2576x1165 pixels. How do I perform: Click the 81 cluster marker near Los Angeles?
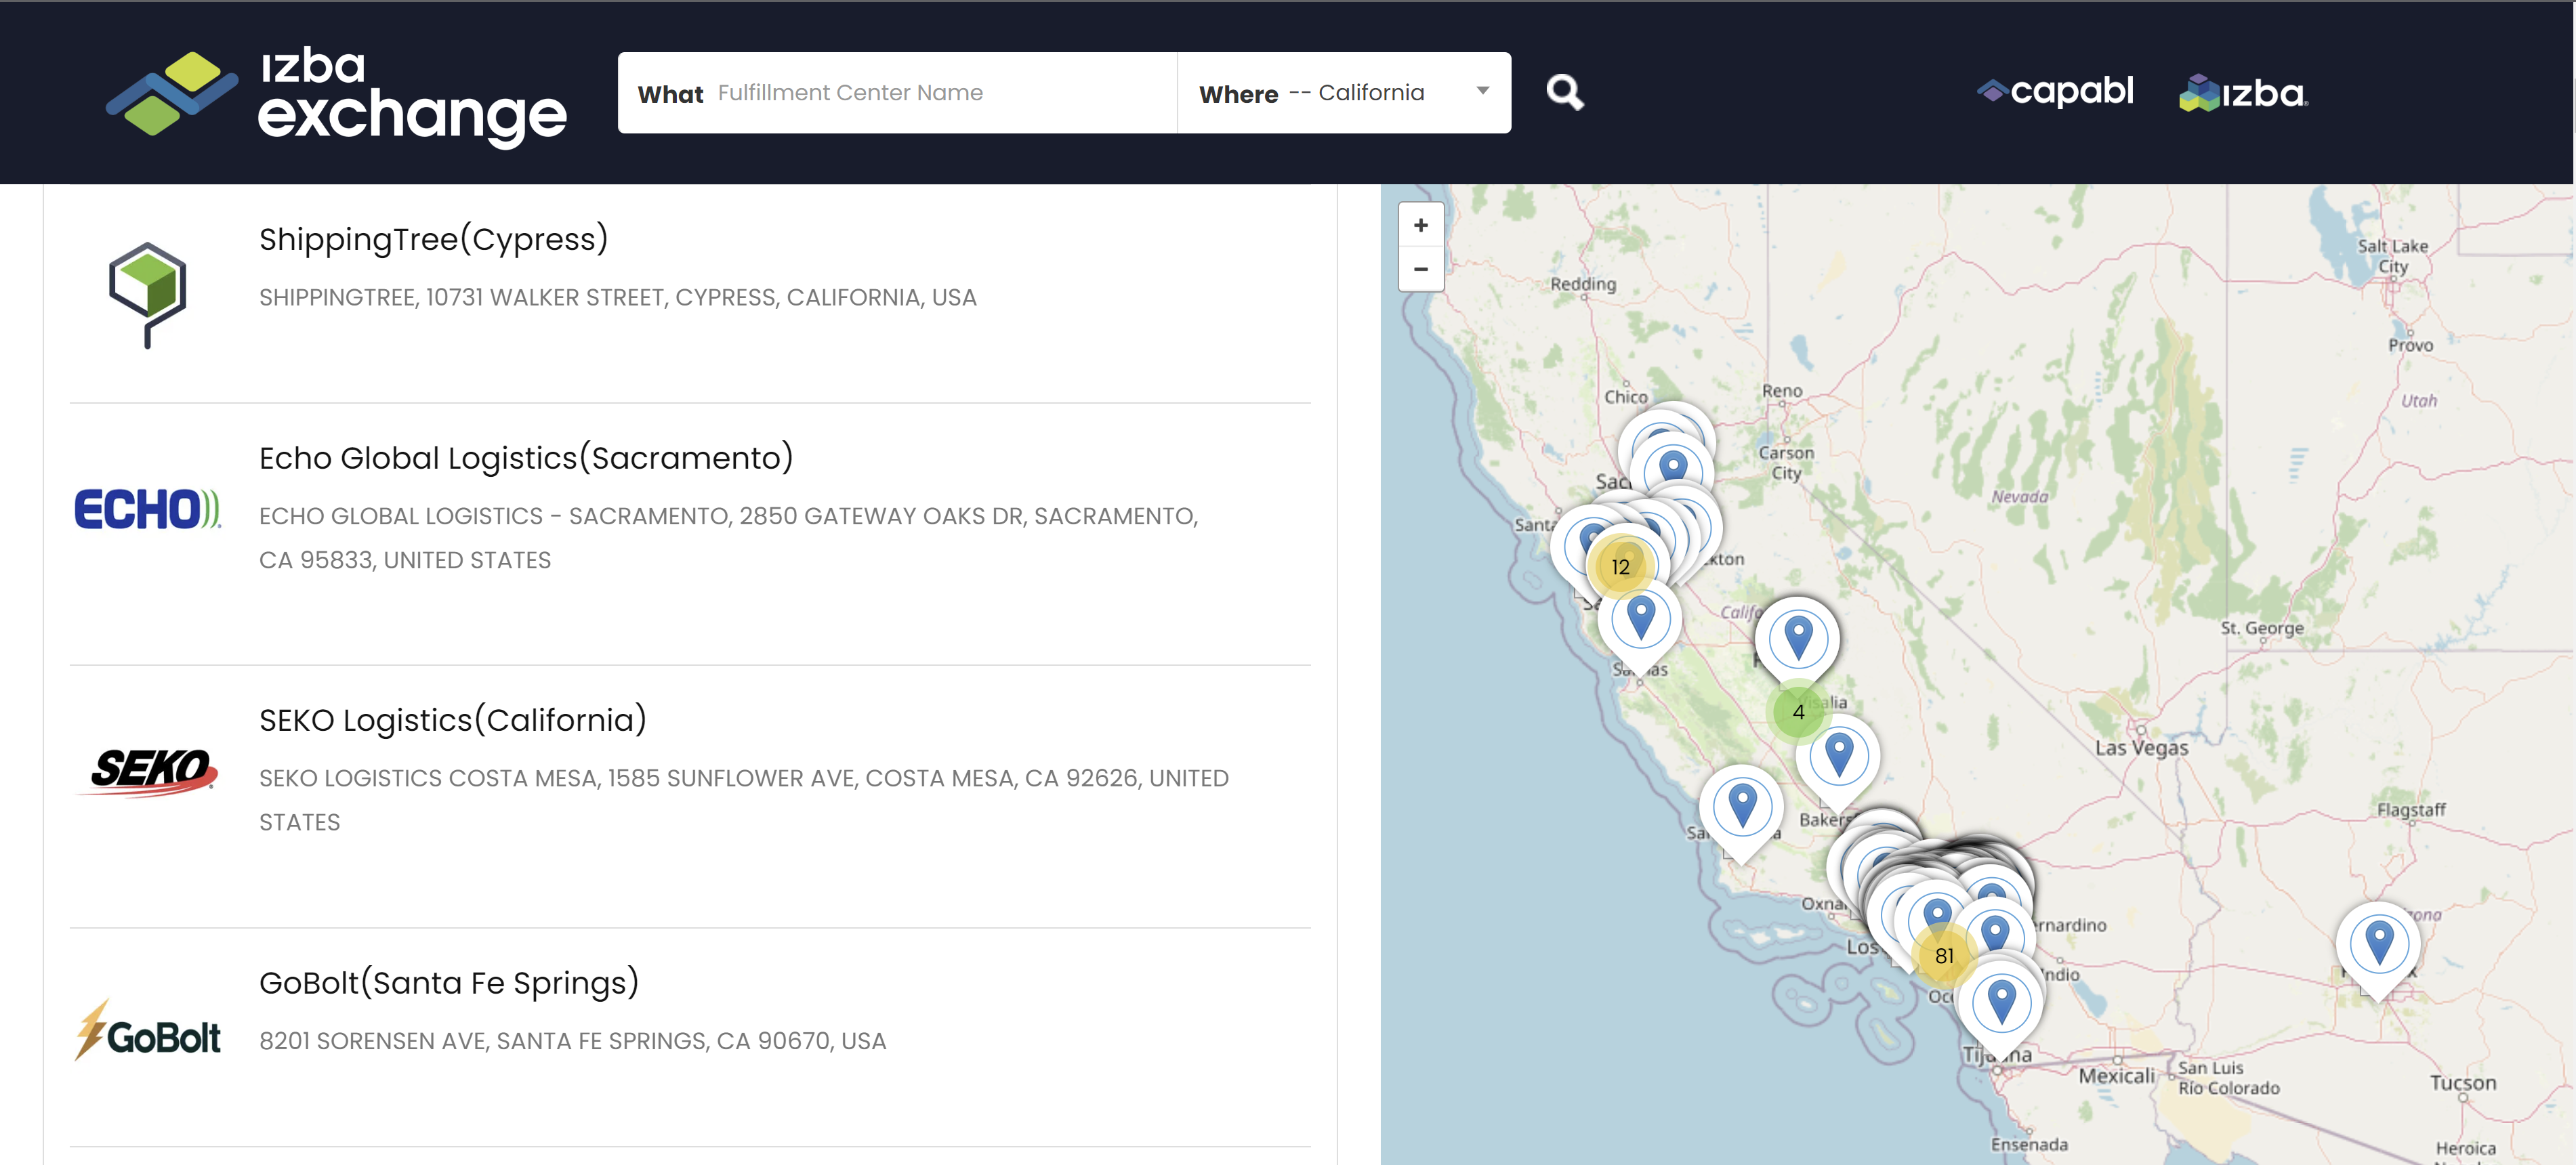point(1943,956)
